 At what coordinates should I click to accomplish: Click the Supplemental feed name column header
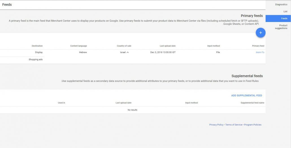(x=252, y=103)
